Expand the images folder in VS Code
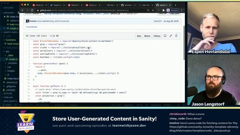 [x=11, y=71]
